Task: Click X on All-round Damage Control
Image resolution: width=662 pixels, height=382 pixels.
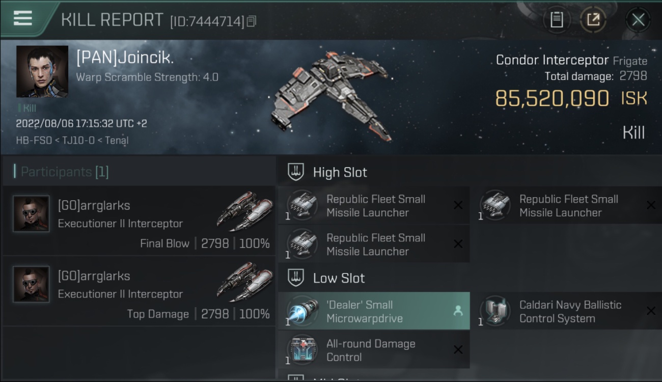Action: click(458, 349)
